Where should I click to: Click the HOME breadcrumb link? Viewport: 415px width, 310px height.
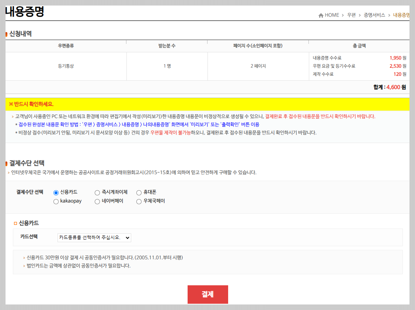(x=331, y=15)
